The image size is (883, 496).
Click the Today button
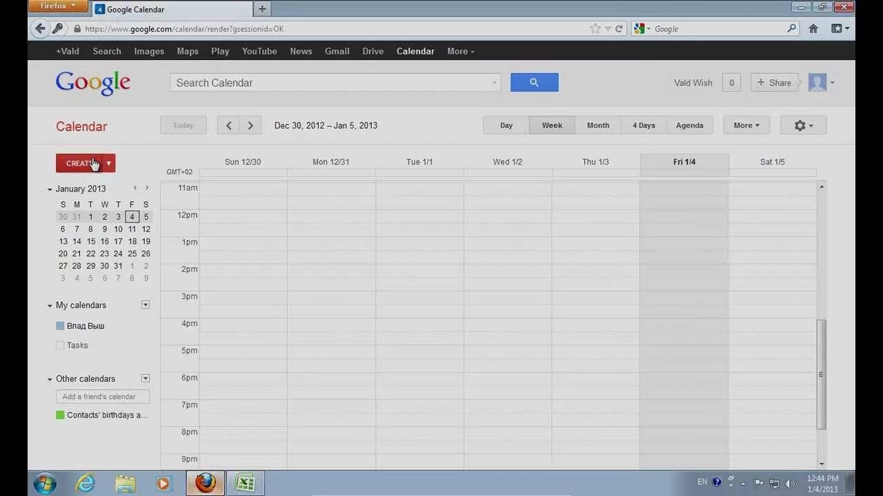183,125
